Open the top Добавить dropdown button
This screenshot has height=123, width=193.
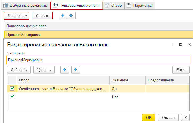point(16,15)
